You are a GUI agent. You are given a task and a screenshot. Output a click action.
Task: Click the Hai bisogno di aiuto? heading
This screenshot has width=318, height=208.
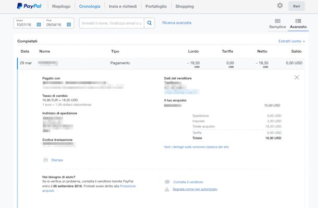(59, 177)
